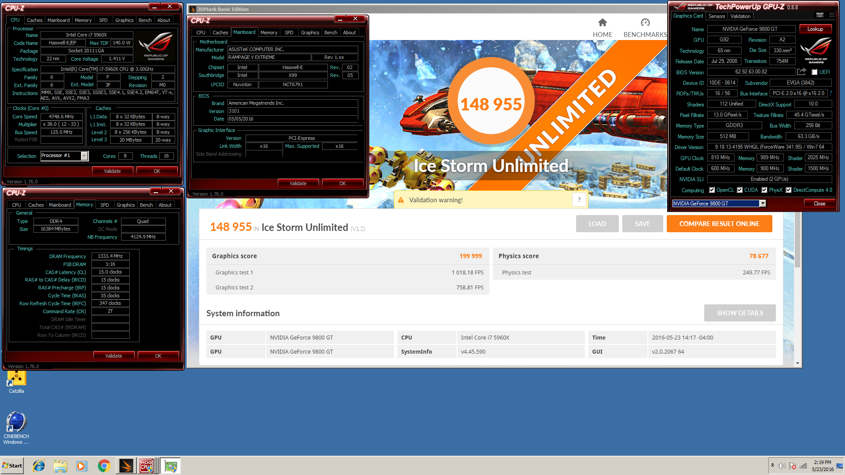The height and width of the screenshot is (475, 845).
Task: Click the Validation warning! message bar
Action: (x=491, y=200)
